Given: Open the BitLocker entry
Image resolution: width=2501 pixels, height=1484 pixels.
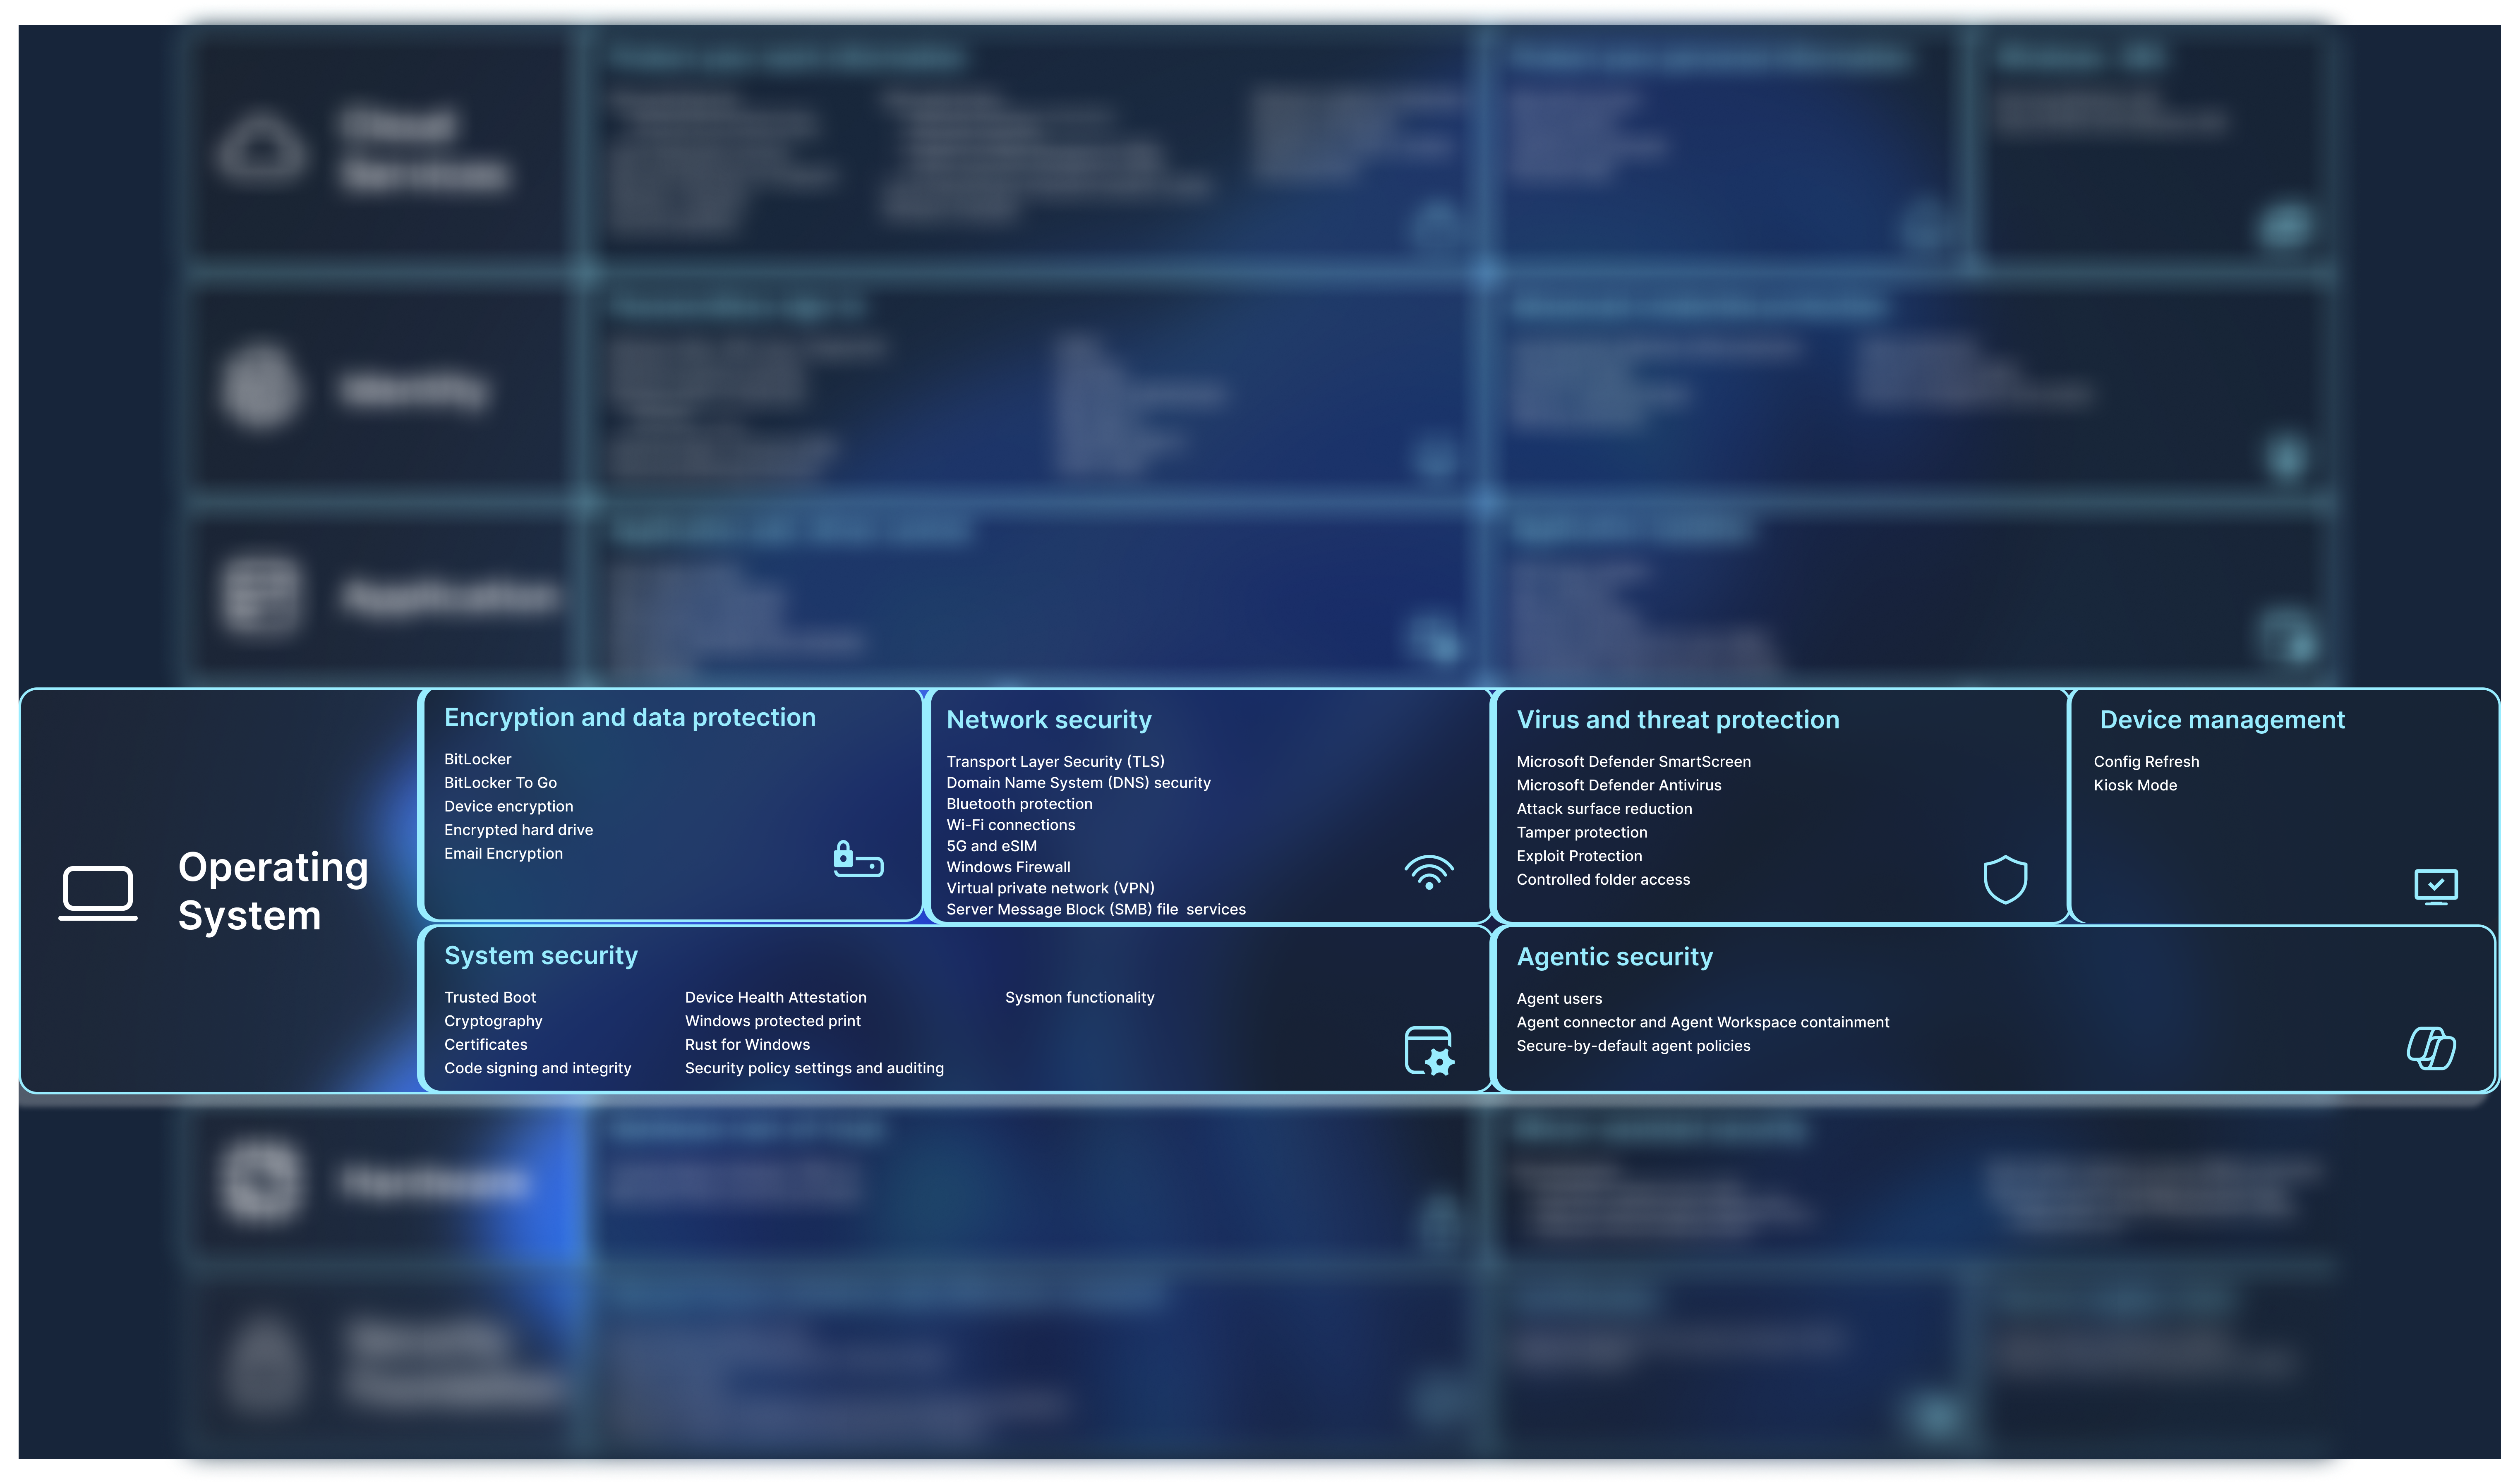Looking at the screenshot, I should click(x=477, y=759).
